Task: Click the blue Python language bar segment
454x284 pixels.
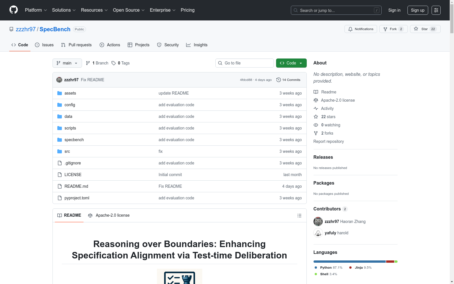Action: [x=350, y=262]
